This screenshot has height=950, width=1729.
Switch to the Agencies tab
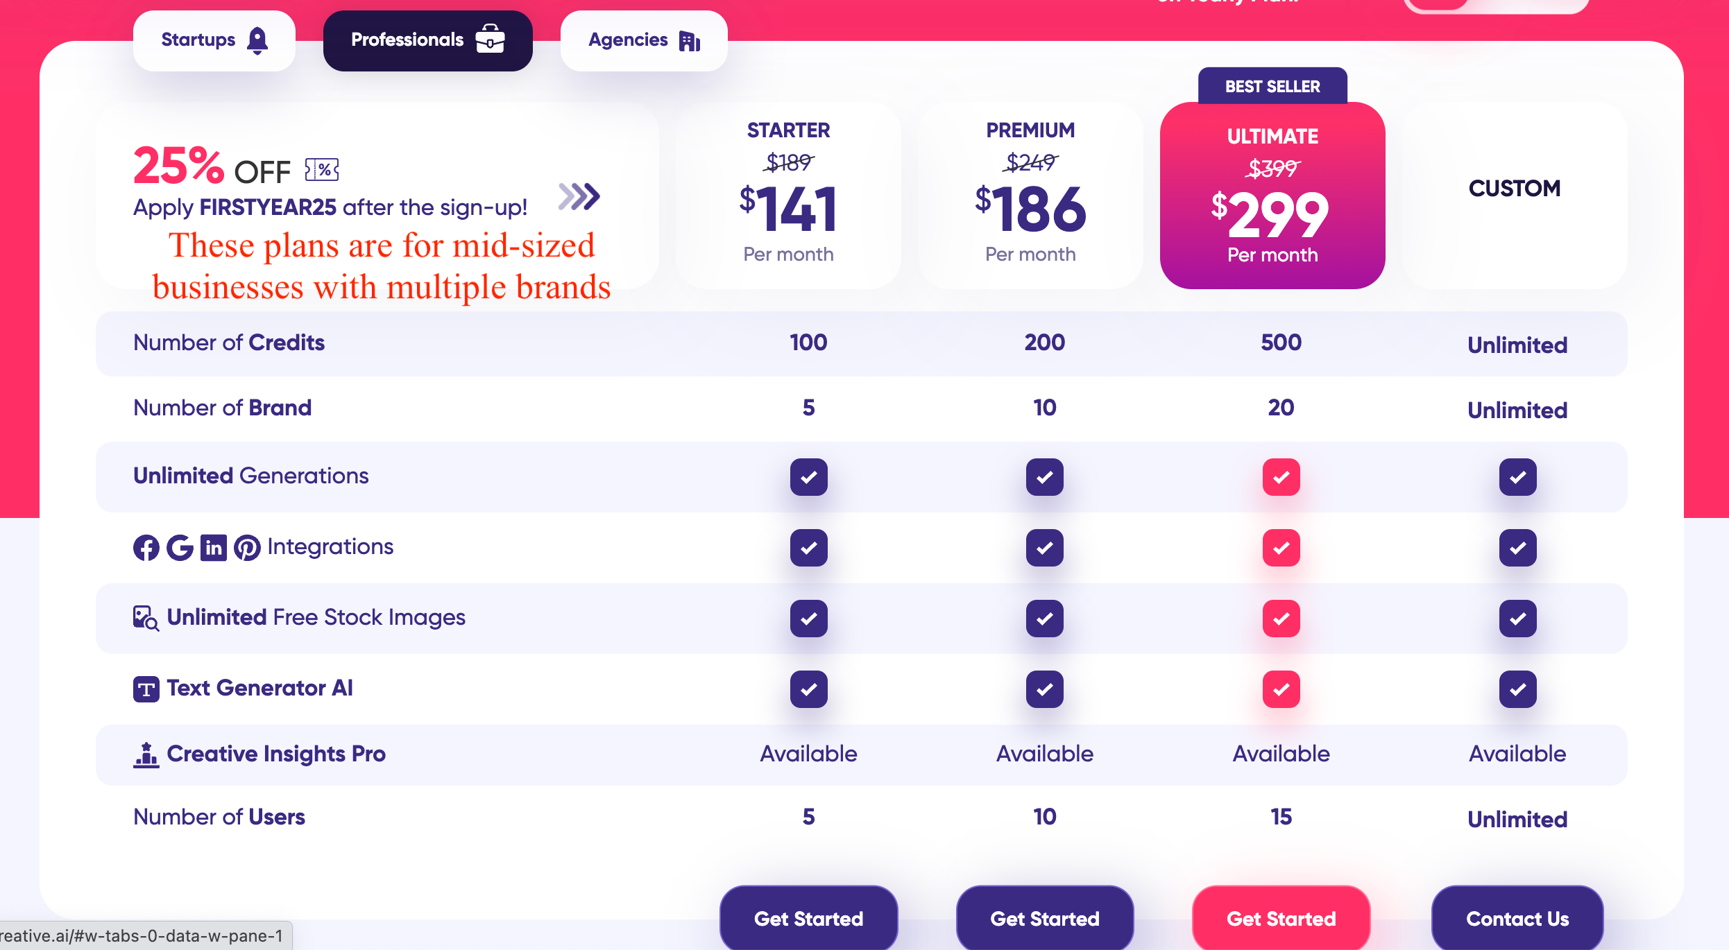[x=644, y=40]
